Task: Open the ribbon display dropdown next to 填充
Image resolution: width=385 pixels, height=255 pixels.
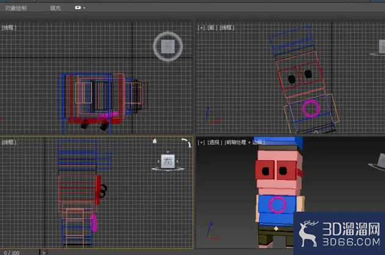Action: (80, 7)
